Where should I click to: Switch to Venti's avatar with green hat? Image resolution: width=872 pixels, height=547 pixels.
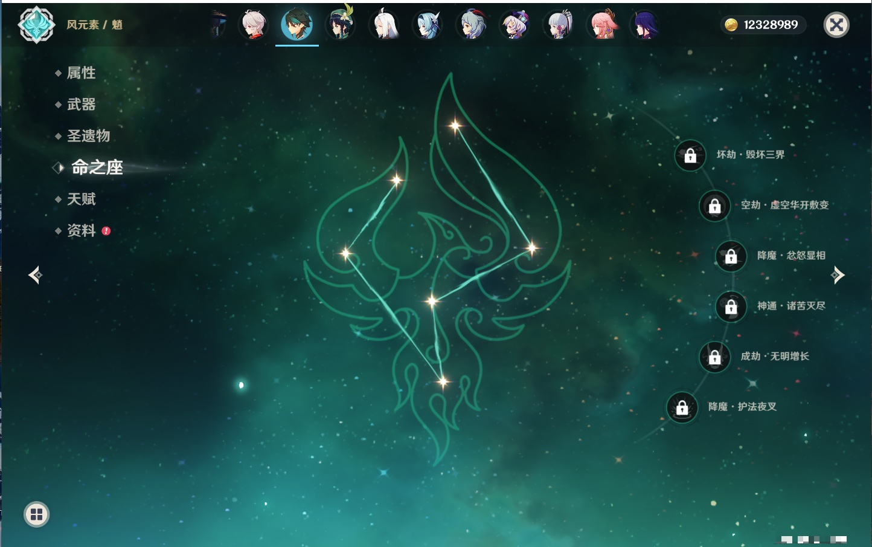click(340, 25)
